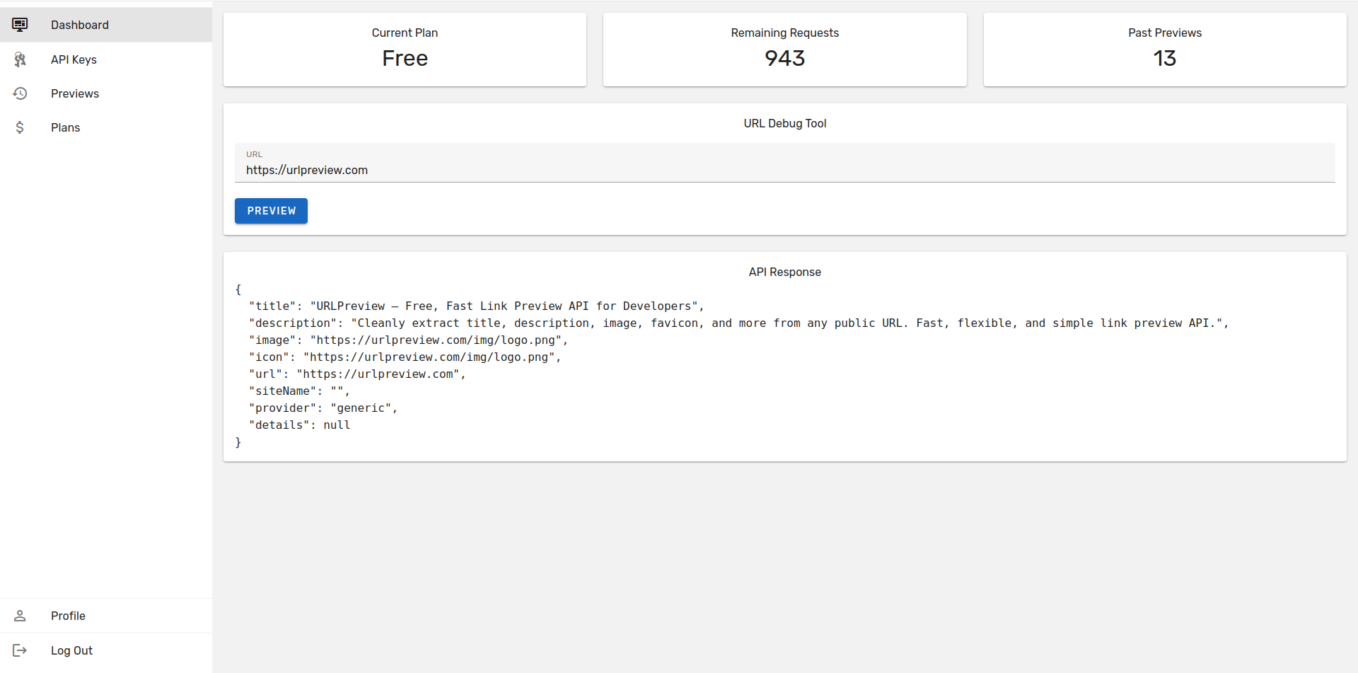The image size is (1358, 673).
Task: Click the "image" logo.png URL line
Action: [408, 340]
